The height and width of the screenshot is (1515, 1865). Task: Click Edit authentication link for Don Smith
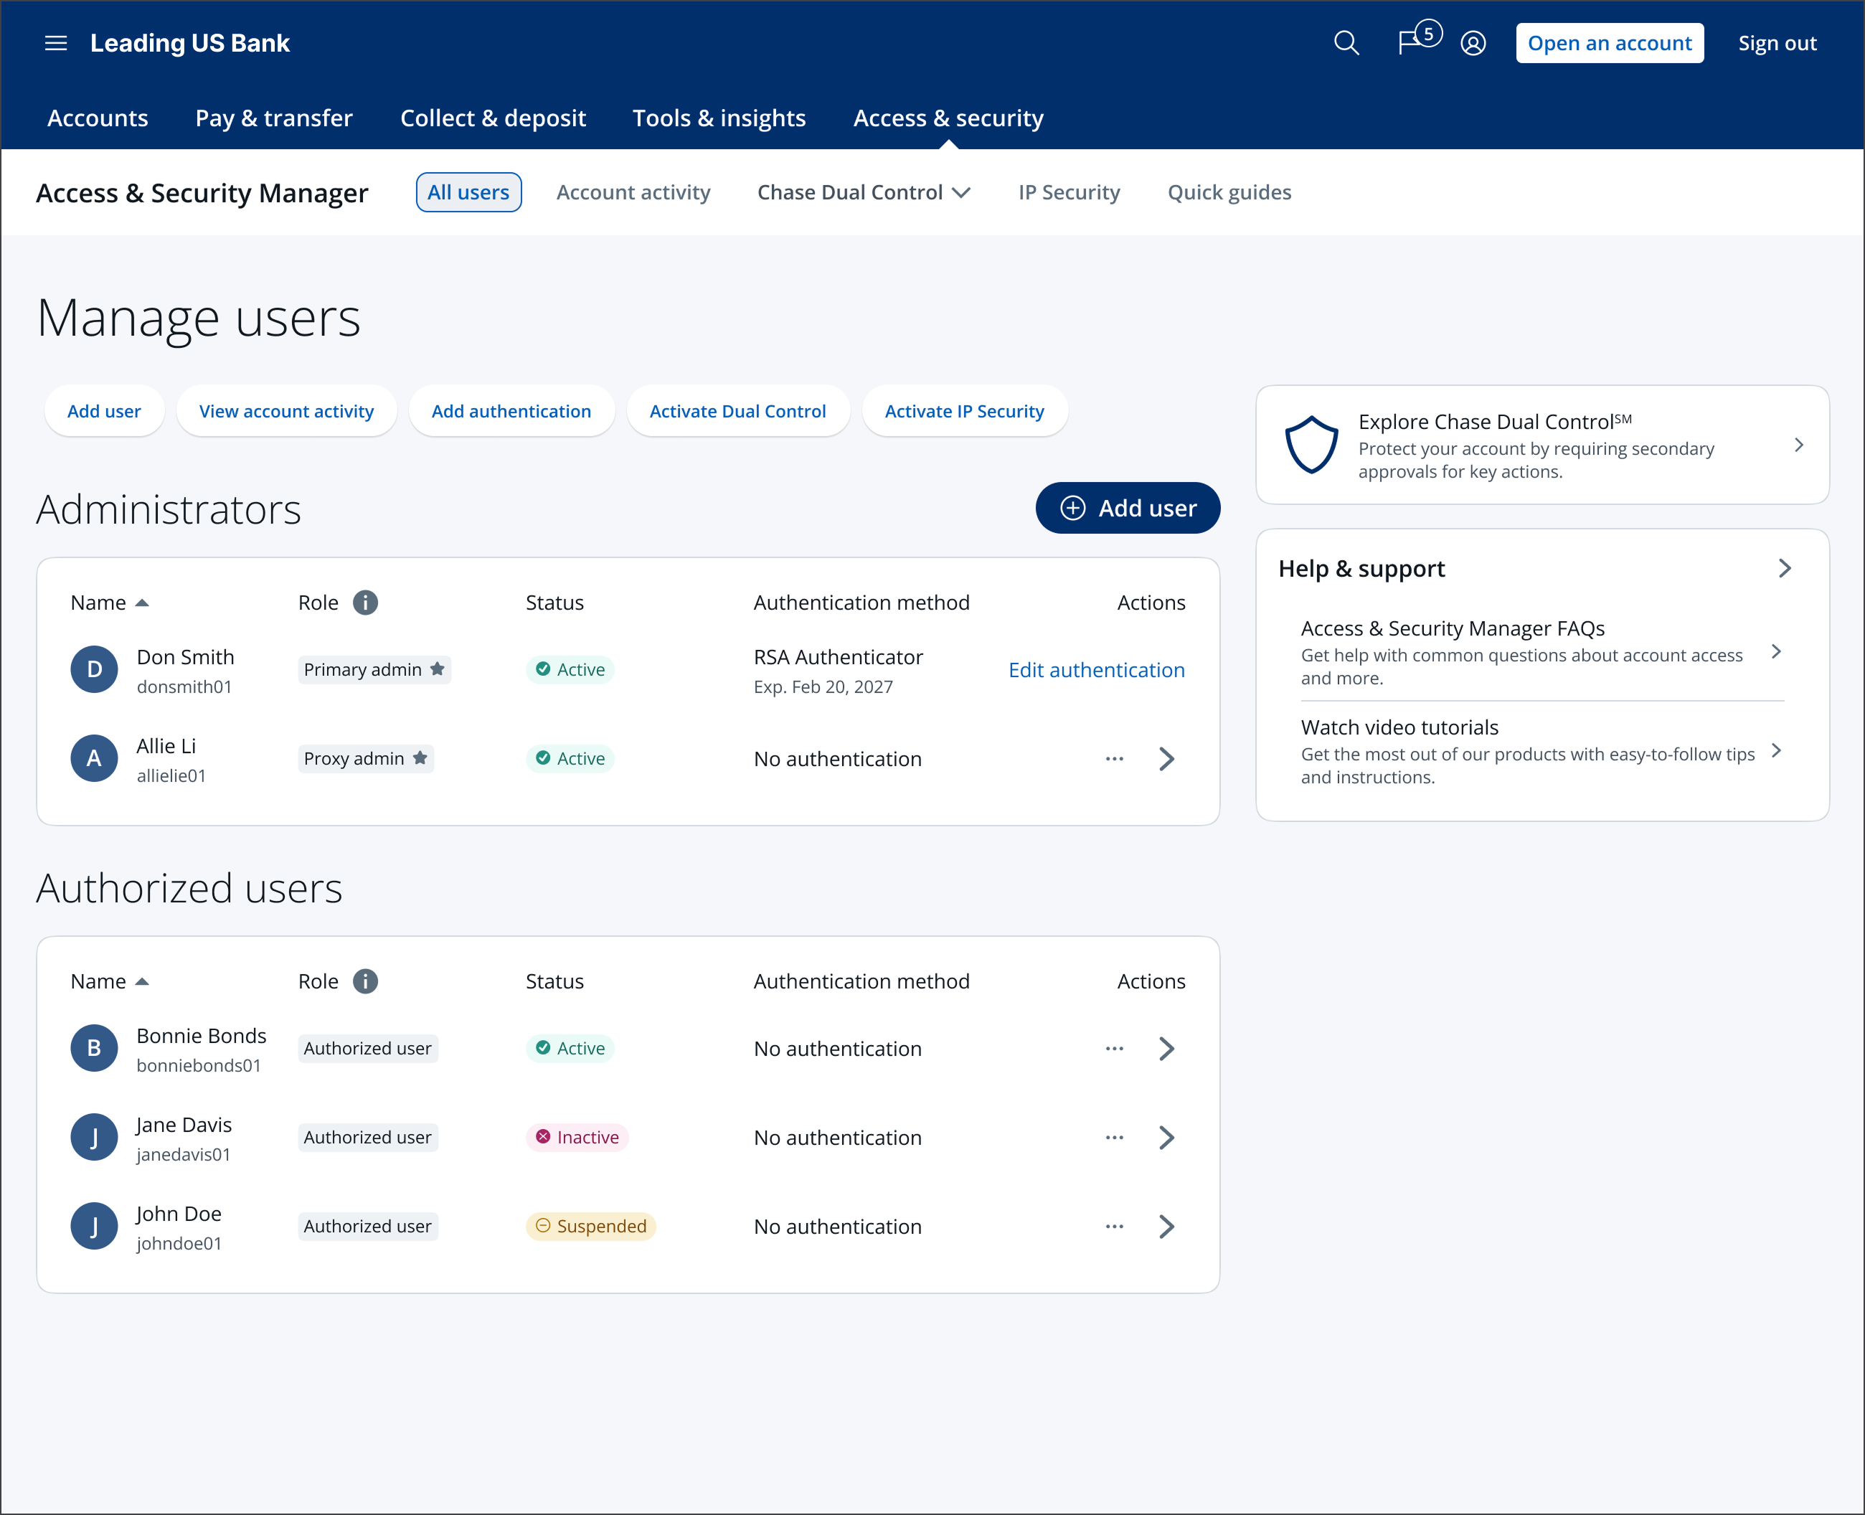pyautogui.click(x=1096, y=669)
